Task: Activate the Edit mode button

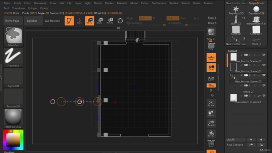Action: point(69,21)
